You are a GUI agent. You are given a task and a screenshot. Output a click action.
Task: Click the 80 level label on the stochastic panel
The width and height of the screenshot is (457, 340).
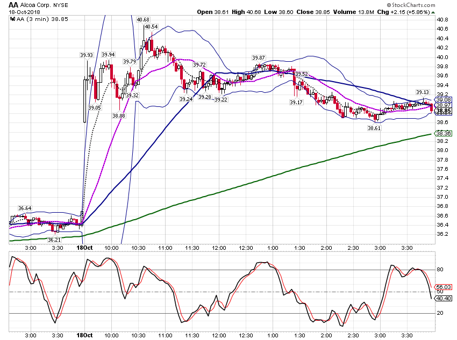click(x=440, y=270)
